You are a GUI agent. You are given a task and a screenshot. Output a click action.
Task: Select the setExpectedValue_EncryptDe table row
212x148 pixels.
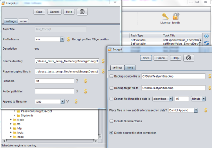(x=160, y=40)
